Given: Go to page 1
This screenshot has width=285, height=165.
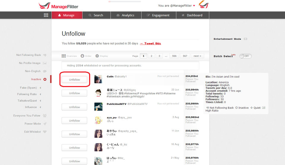Looking at the screenshot, I should coord(143,56).
